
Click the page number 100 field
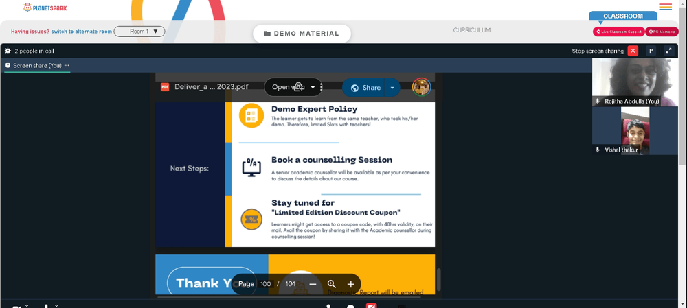tap(265, 284)
